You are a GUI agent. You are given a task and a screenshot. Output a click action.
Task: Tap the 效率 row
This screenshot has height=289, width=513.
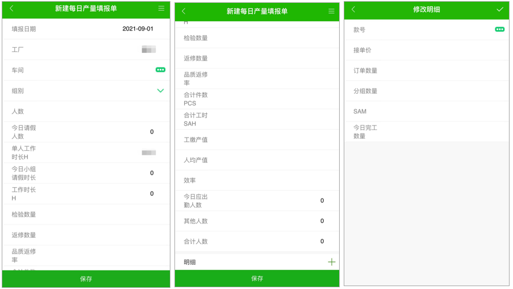coord(257,180)
